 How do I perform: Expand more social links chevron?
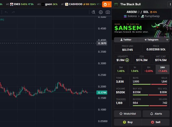point(167,40)
